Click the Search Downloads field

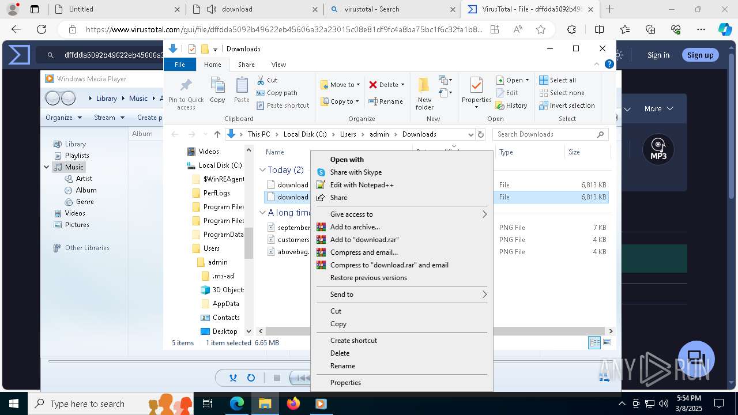pos(551,134)
